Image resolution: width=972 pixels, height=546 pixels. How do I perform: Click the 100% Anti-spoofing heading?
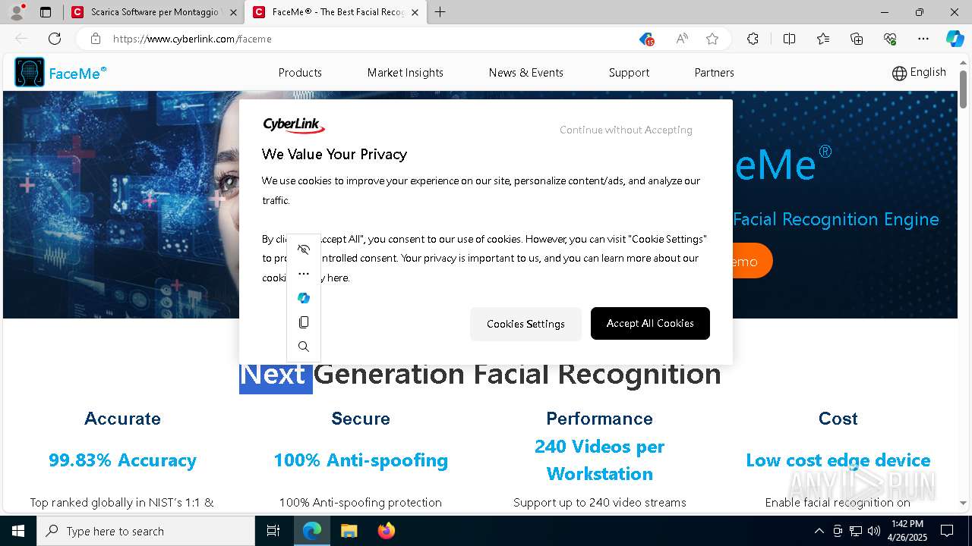pos(361,460)
